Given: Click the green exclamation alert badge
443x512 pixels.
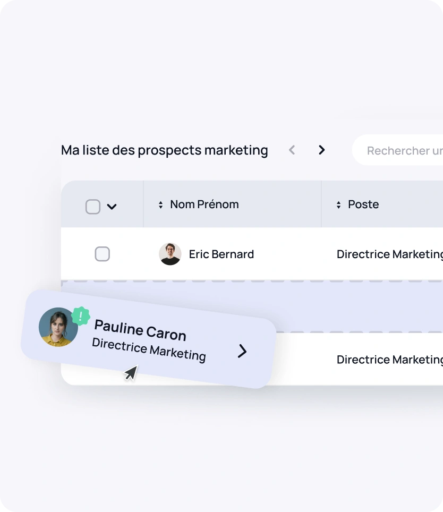Looking at the screenshot, I should point(81,316).
